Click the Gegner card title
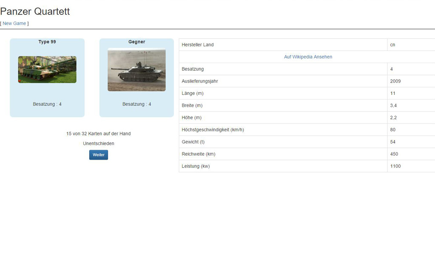The width and height of the screenshot is (435, 254). tap(137, 42)
